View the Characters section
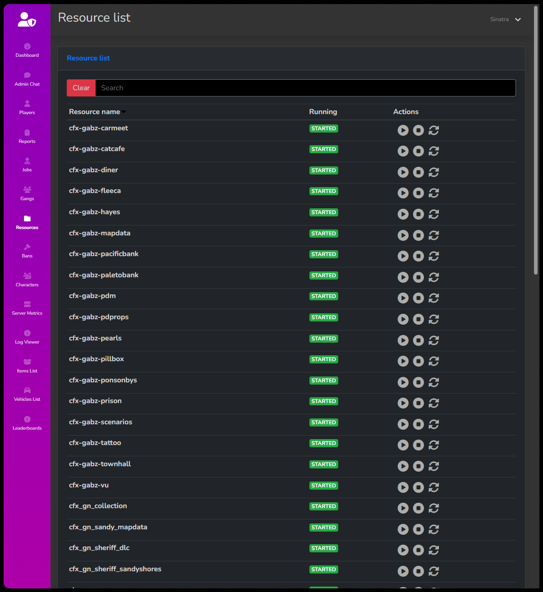Image resolution: width=543 pixels, height=592 pixels. 27,280
